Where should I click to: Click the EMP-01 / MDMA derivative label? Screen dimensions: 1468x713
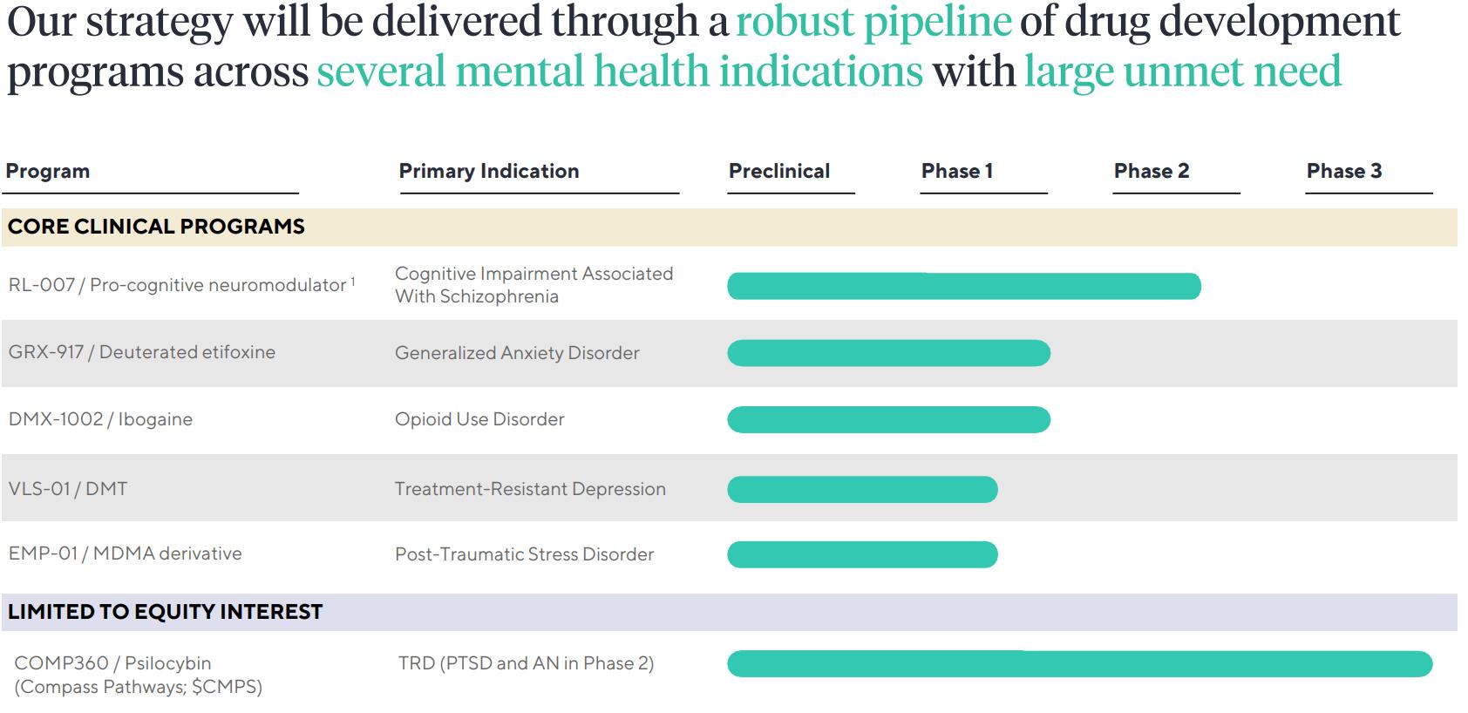tap(125, 553)
